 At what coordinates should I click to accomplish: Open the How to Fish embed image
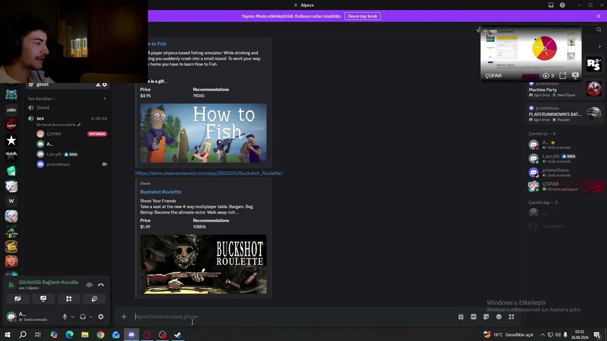click(x=203, y=133)
